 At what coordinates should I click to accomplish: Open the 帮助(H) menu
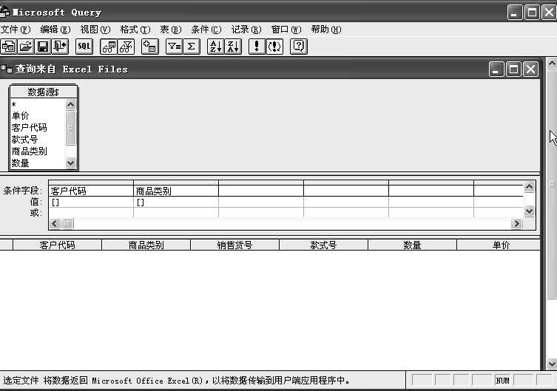(326, 30)
